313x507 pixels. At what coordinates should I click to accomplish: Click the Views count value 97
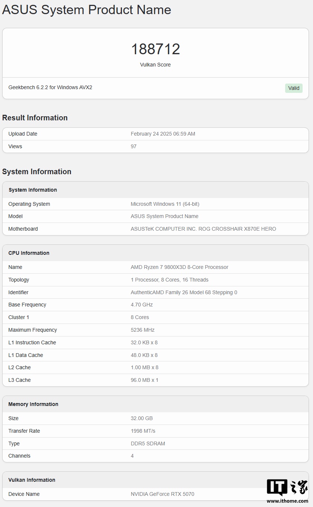(x=133, y=146)
